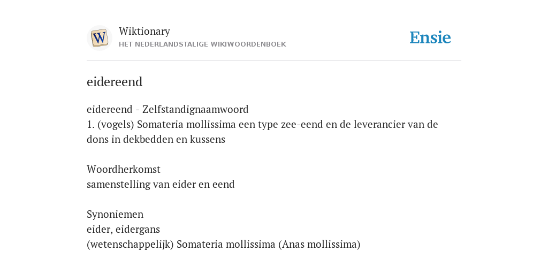
Task: Select the subtitle Het Nederlandstalige Wikiwoordenboek
Action: click(202, 44)
